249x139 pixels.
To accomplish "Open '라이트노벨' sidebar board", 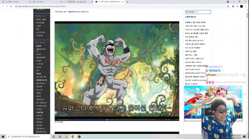I will pos(40,23).
